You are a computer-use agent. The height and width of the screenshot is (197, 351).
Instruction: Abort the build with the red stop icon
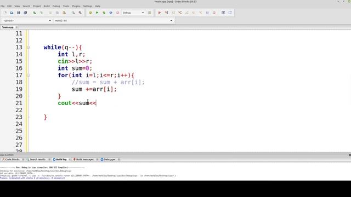click(x=117, y=13)
